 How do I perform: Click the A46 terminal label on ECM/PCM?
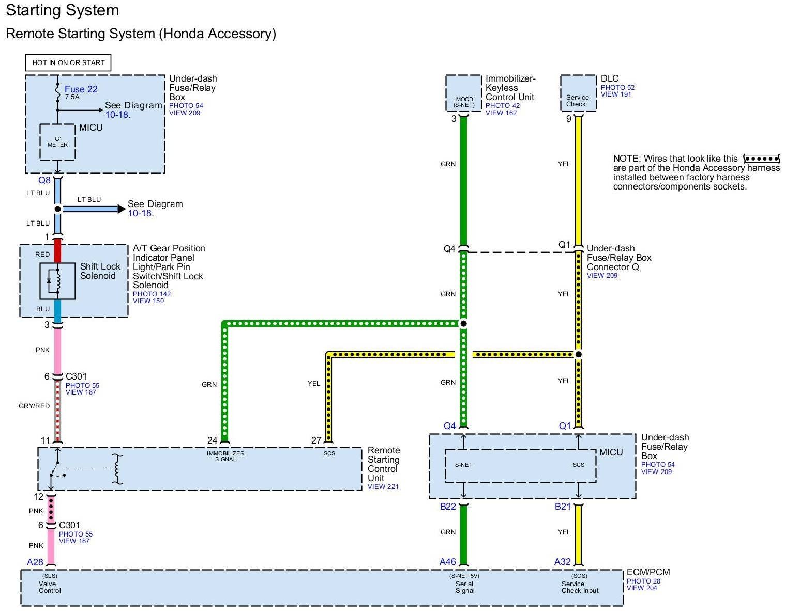coord(448,562)
